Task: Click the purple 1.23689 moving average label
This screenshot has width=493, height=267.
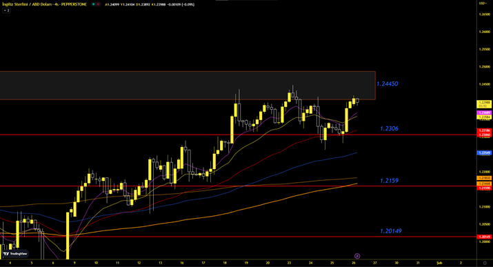Action: pos(484,112)
